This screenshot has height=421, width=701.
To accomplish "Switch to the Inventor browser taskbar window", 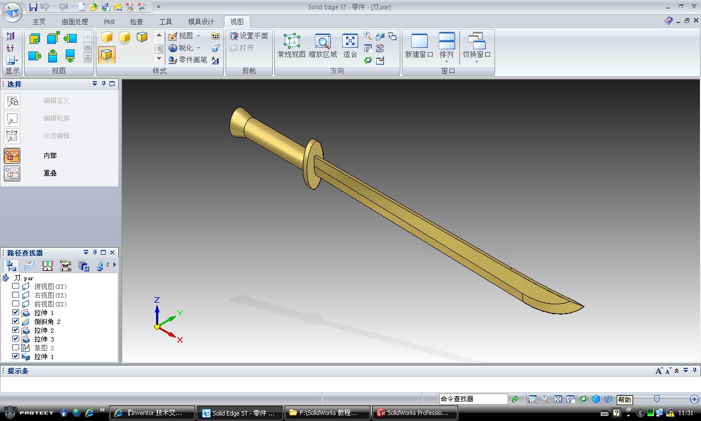I will pos(153,413).
